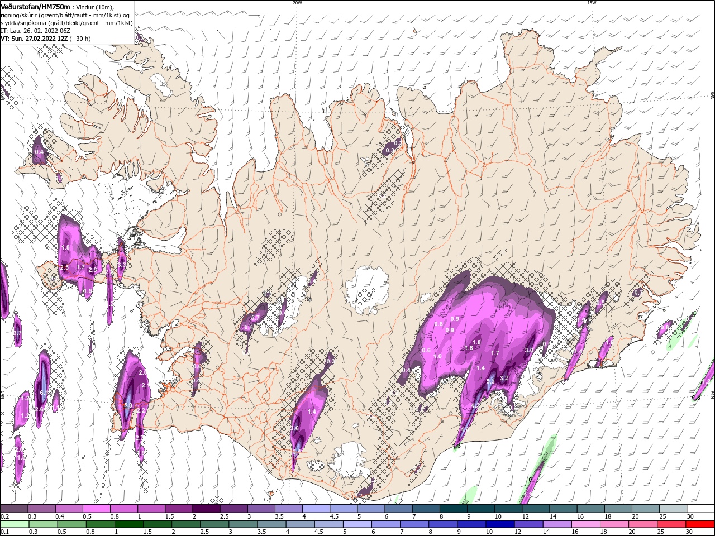Image resolution: width=715 pixels, height=536 pixels.
Task: Click the light gray swatch labeled 25 in the upper row
Action: click(x=673, y=509)
